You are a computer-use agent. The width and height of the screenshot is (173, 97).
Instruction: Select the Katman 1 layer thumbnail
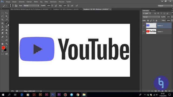(151, 32)
